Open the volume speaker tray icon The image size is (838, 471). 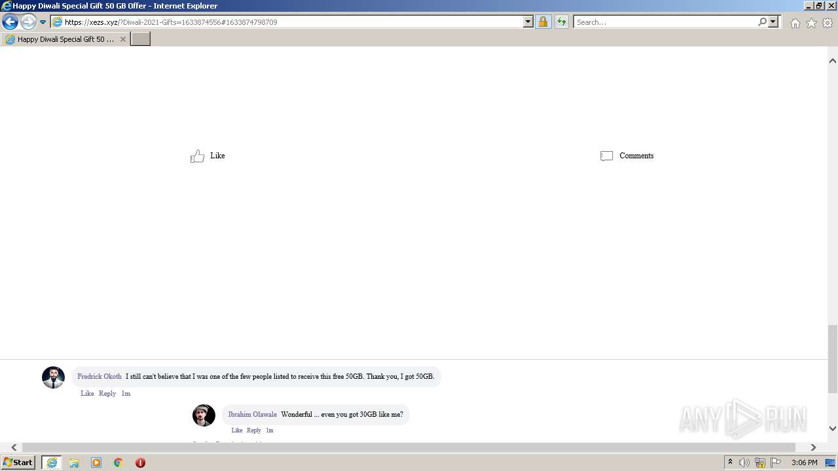click(x=744, y=462)
